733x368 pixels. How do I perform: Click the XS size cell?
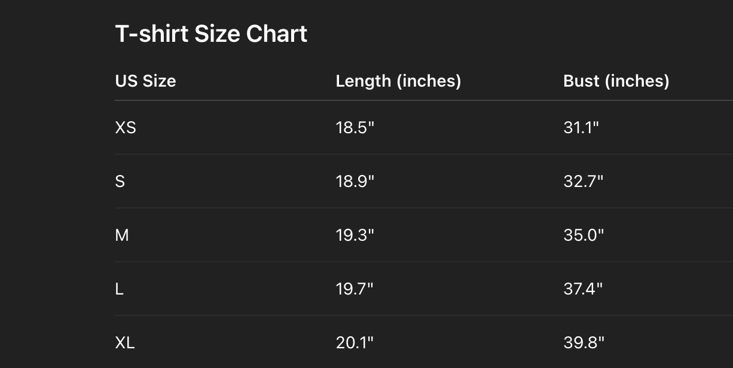[x=126, y=128]
